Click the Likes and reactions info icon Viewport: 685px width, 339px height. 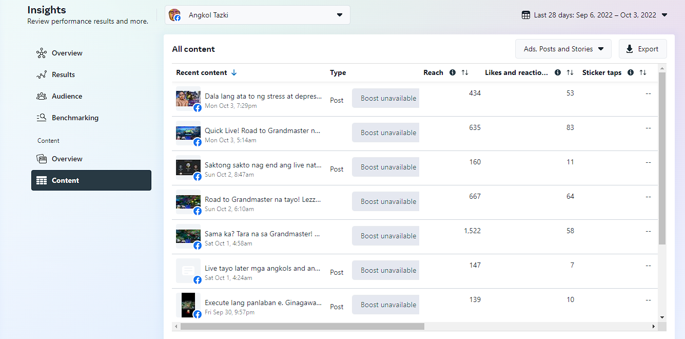558,72
